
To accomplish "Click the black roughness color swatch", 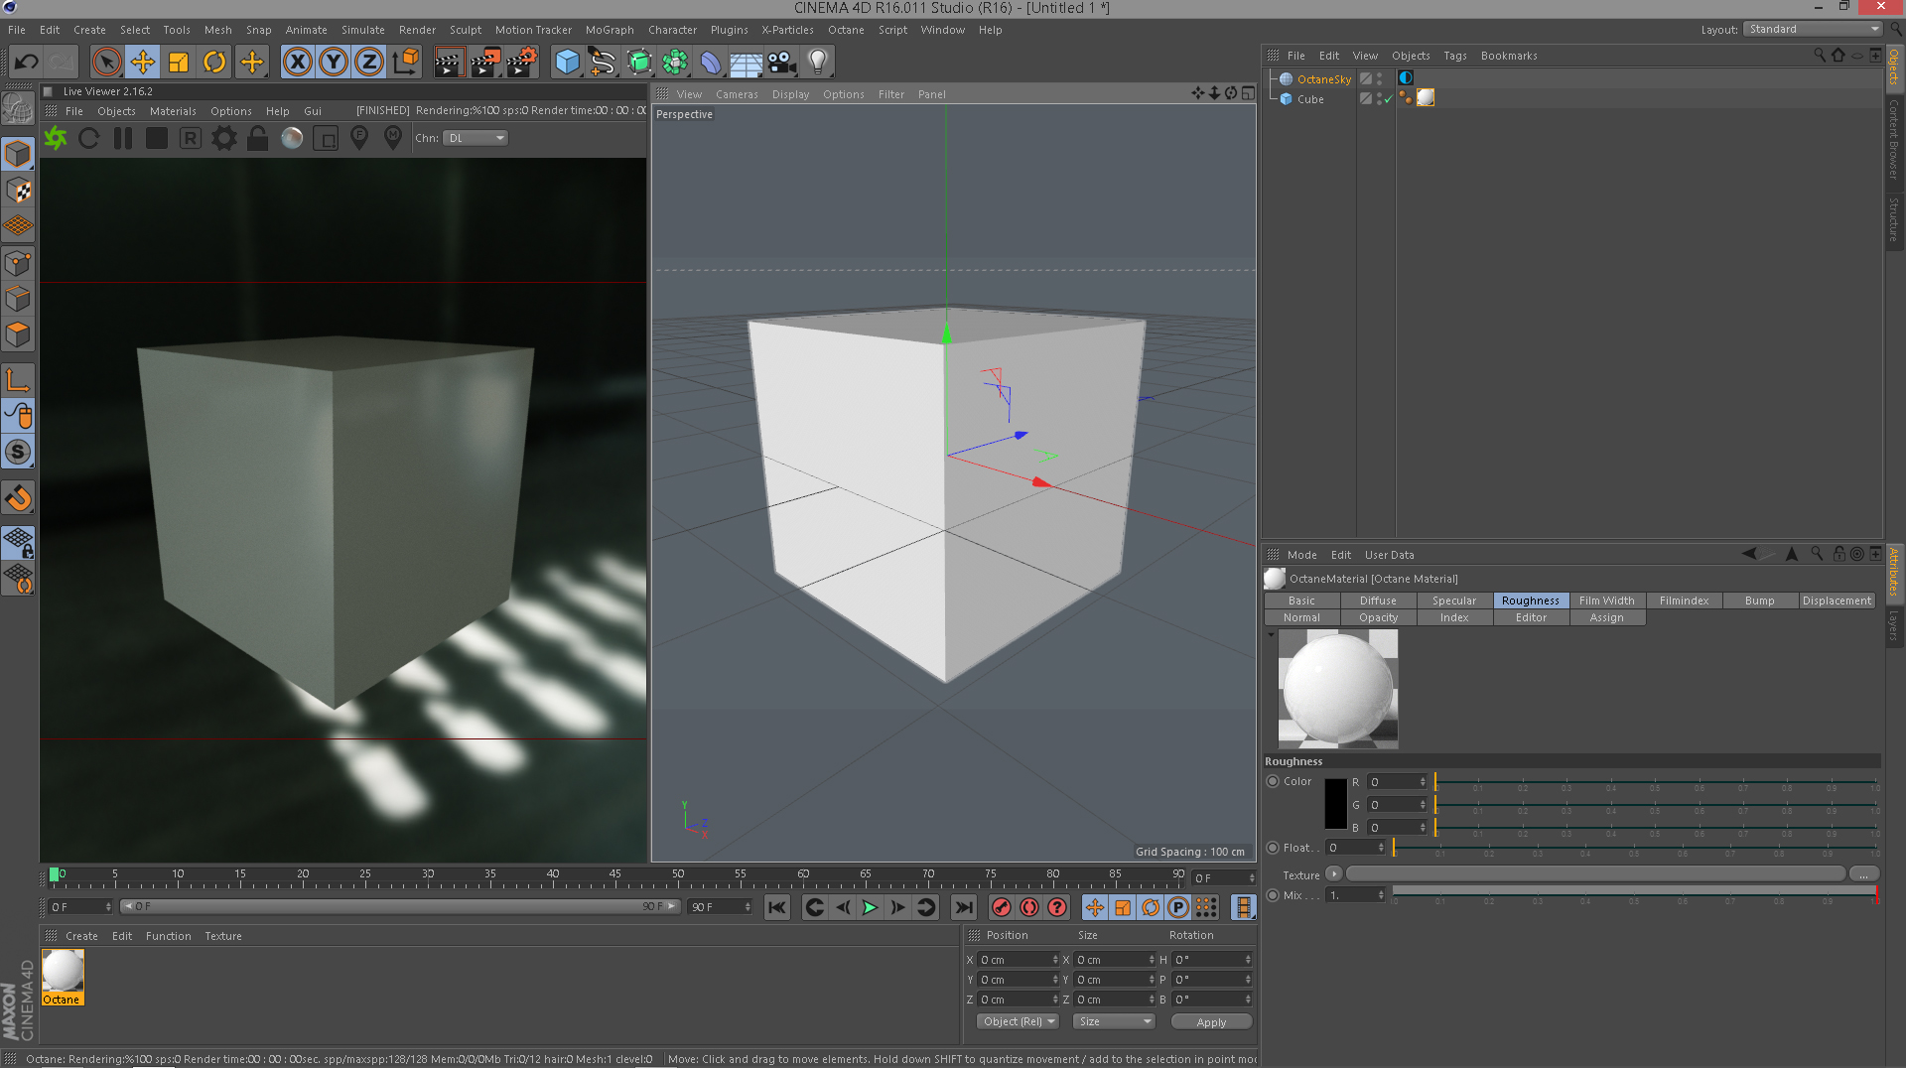I will pyautogui.click(x=1335, y=804).
